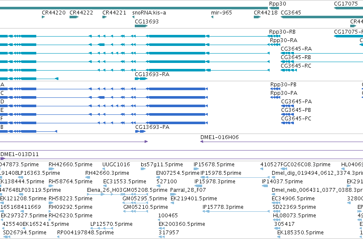This screenshot has width=363, height=239.
Task: Click the GM05208.5prime EST label
Action: [145, 191]
